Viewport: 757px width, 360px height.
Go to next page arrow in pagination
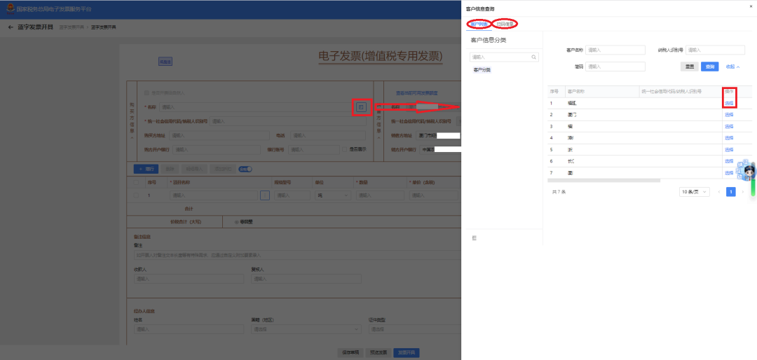point(742,192)
